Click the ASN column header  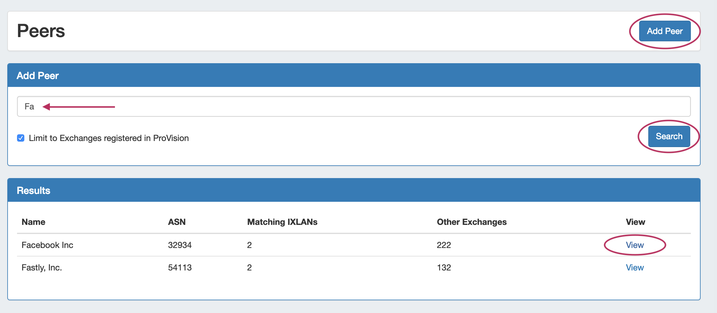click(x=177, y=222)
